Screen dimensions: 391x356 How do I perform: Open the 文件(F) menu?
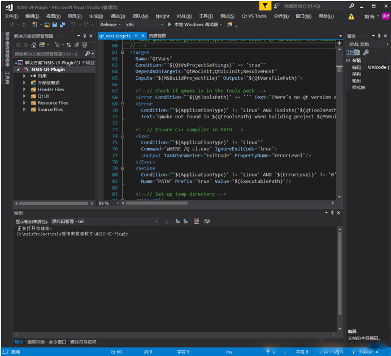point(11,16)
